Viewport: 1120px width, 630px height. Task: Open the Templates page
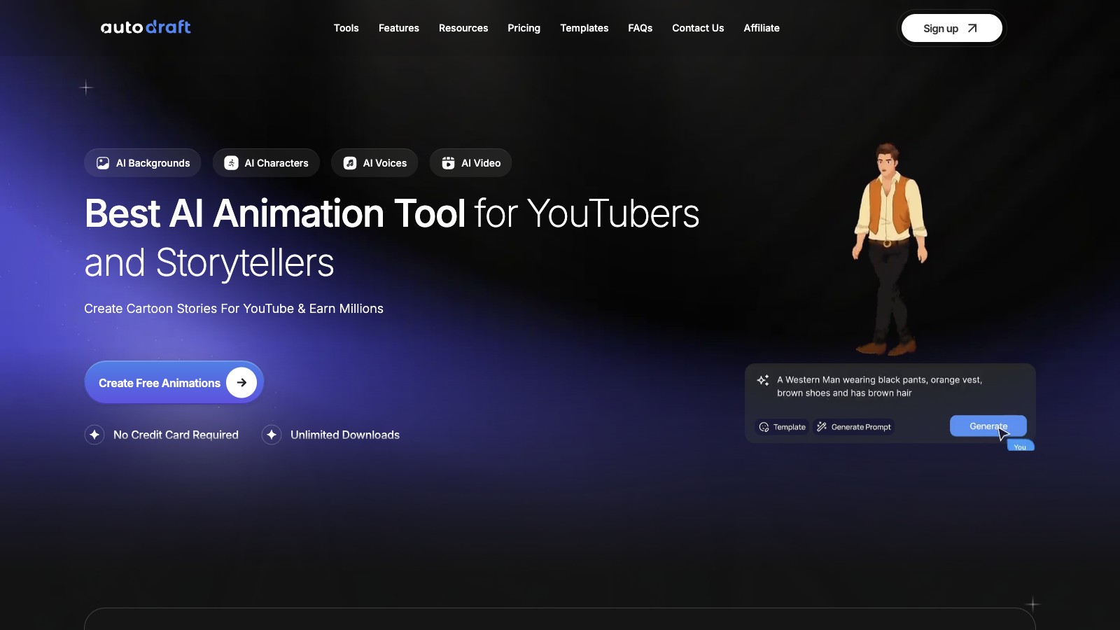coord(584,28)
